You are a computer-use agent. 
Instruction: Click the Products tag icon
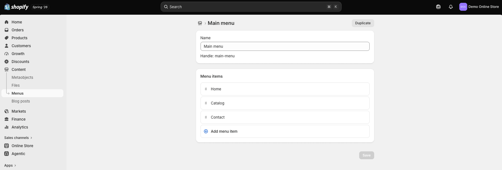(7, 38)
